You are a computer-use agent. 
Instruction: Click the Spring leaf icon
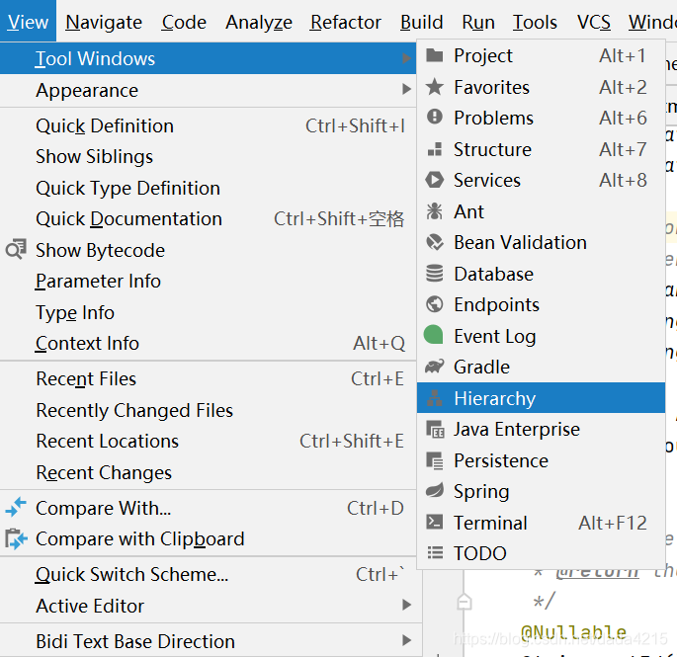tap(434, 491)
